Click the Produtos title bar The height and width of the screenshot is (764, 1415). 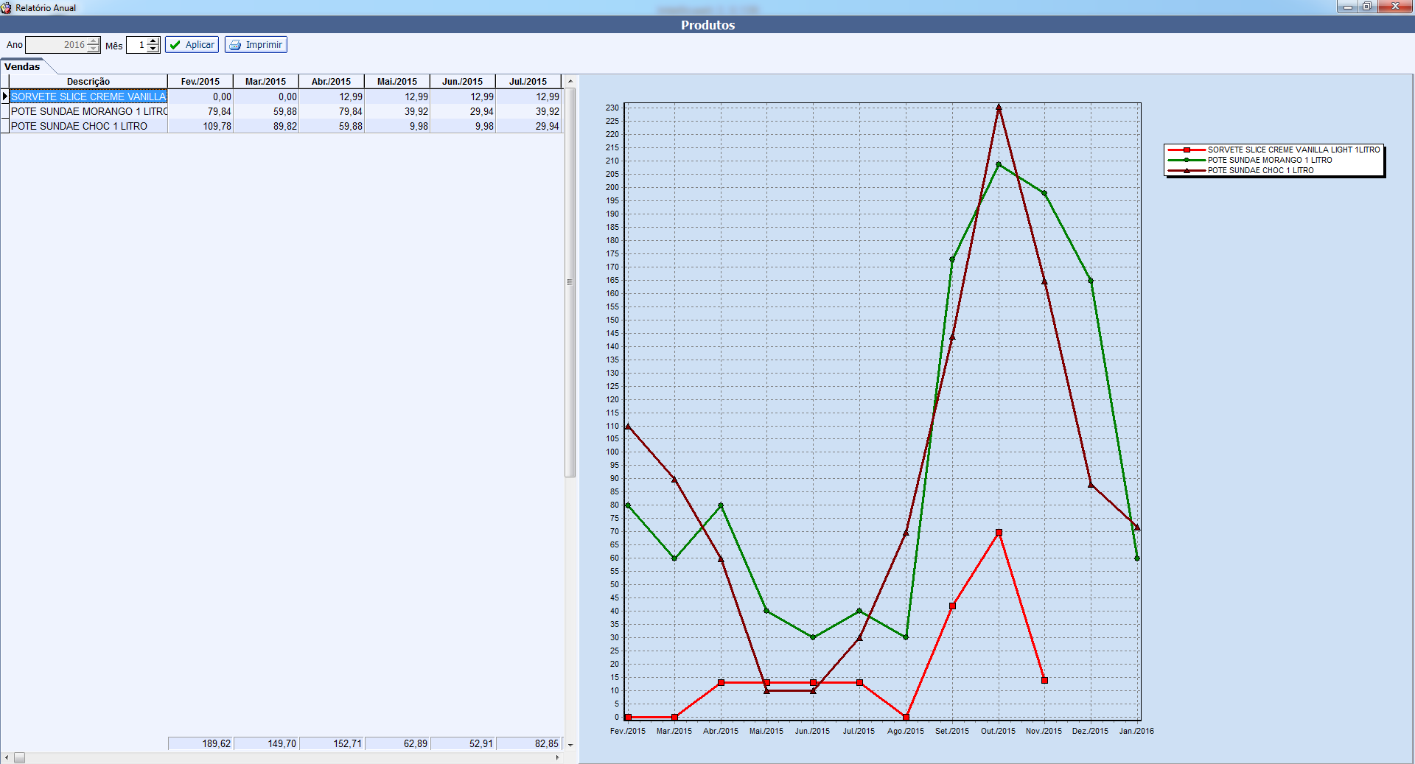707,24
